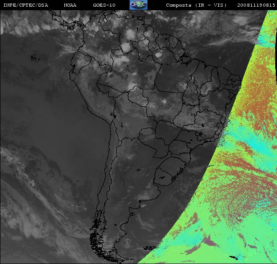Viewport: 277px width, 264px height.
Task: Click the CPTEC logo in the header
Action: 138,5
